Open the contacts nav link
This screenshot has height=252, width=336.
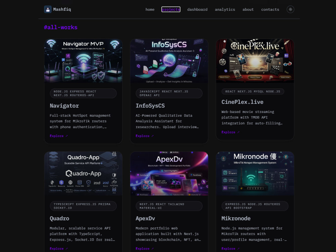click(x=270, y=9)
